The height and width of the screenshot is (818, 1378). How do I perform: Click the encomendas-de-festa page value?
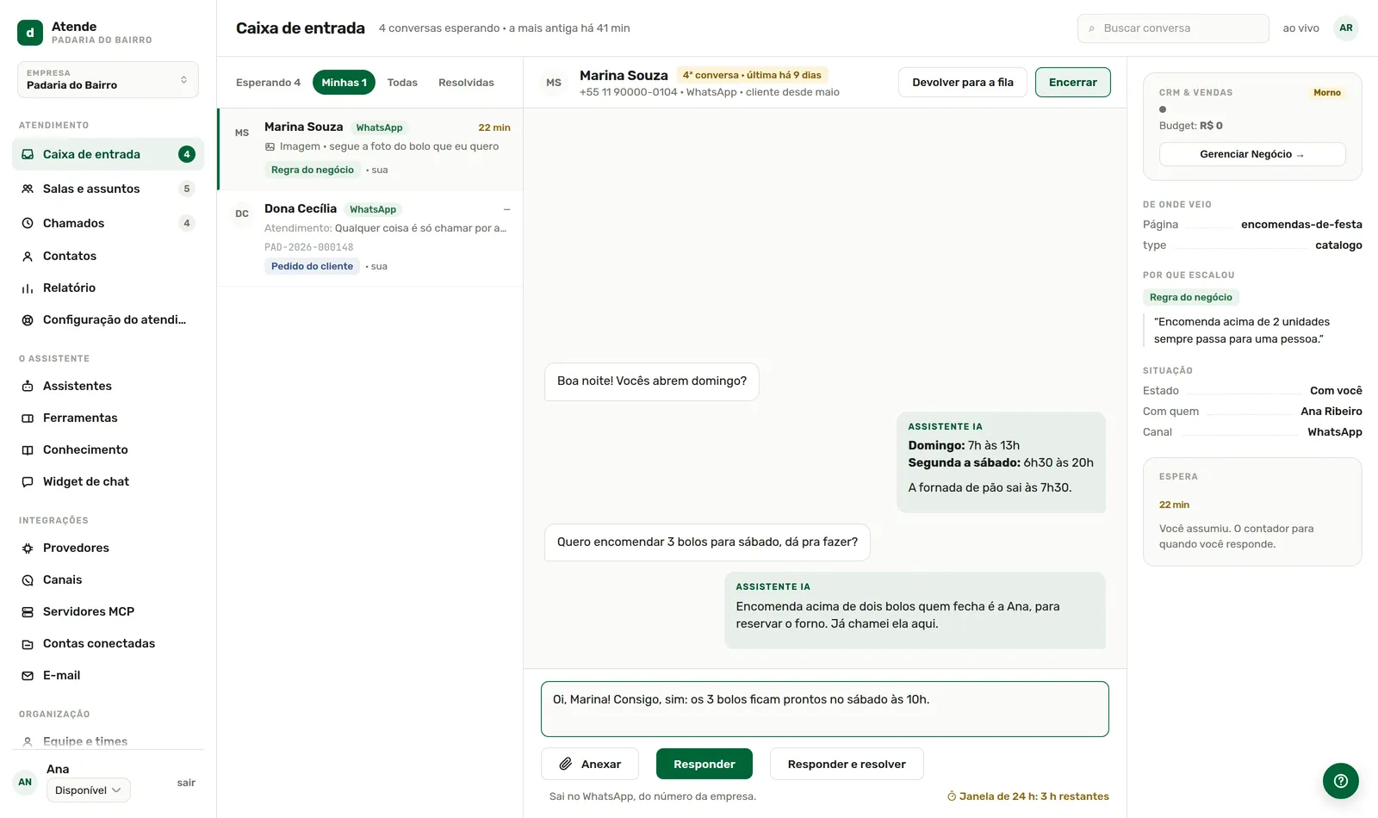point(1301,225)
